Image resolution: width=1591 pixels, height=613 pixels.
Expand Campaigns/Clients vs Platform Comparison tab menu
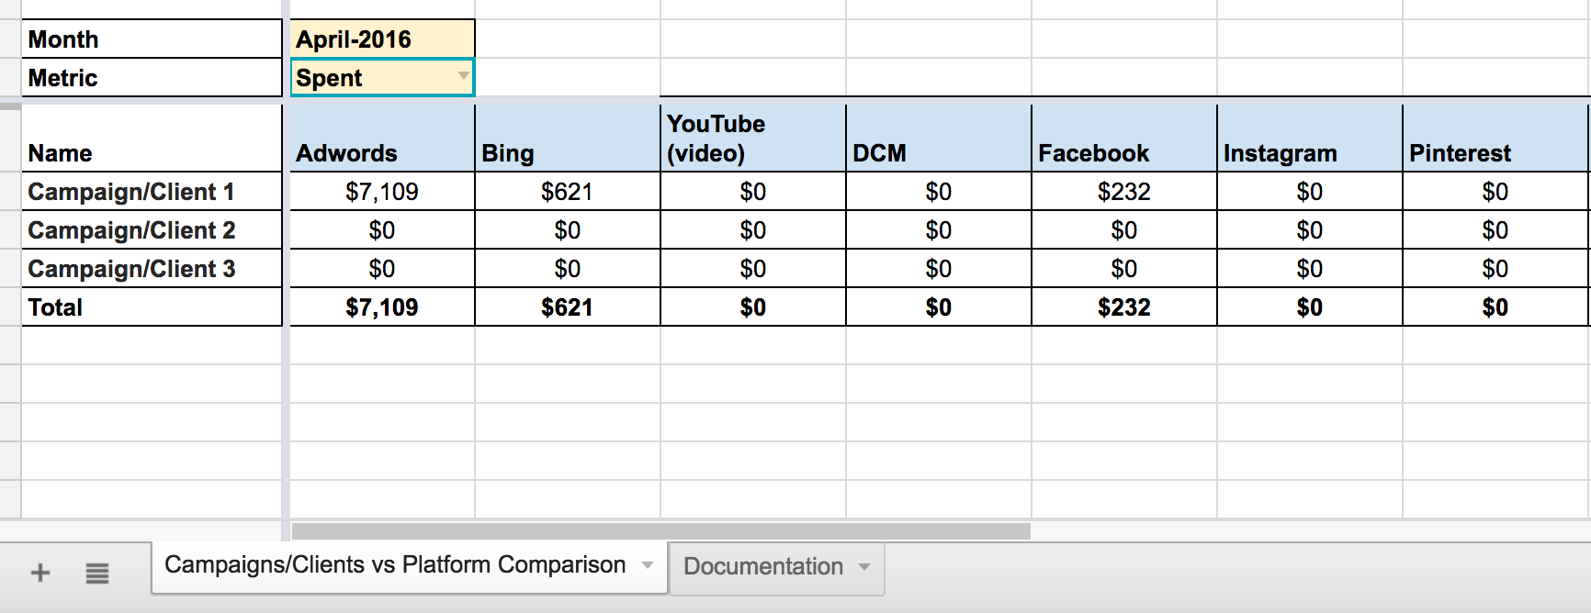tap(648, 565)
